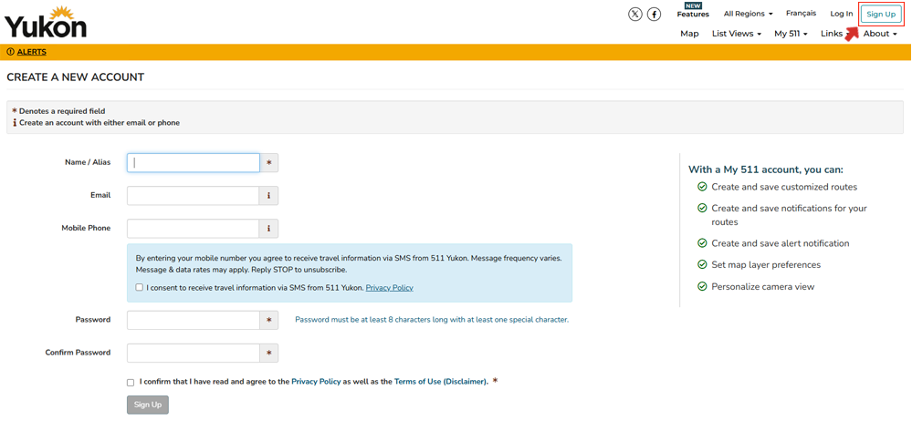Click the Sign Up button in header

point(881,14)
